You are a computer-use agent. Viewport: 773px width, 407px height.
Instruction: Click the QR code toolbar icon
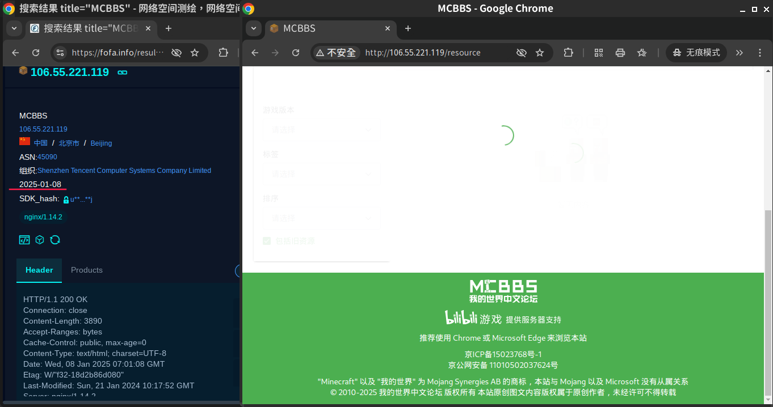click(x=599, y=53)
